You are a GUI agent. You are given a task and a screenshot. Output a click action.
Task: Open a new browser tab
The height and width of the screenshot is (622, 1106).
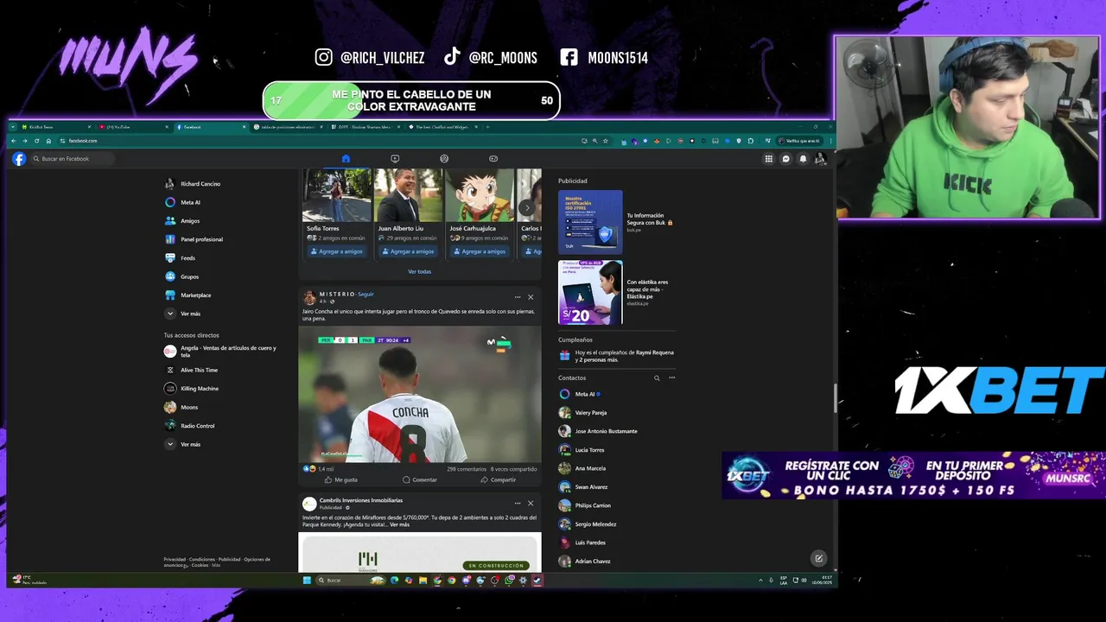point(487,127)
